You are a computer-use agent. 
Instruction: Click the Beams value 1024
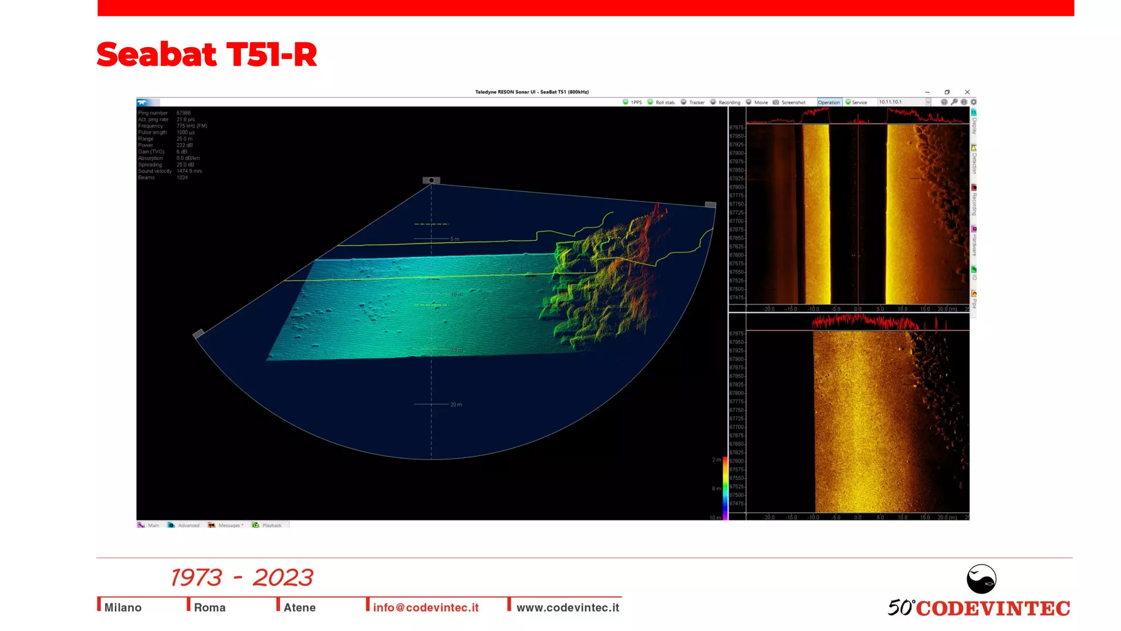pyautogui.click(x=182, y=177)
